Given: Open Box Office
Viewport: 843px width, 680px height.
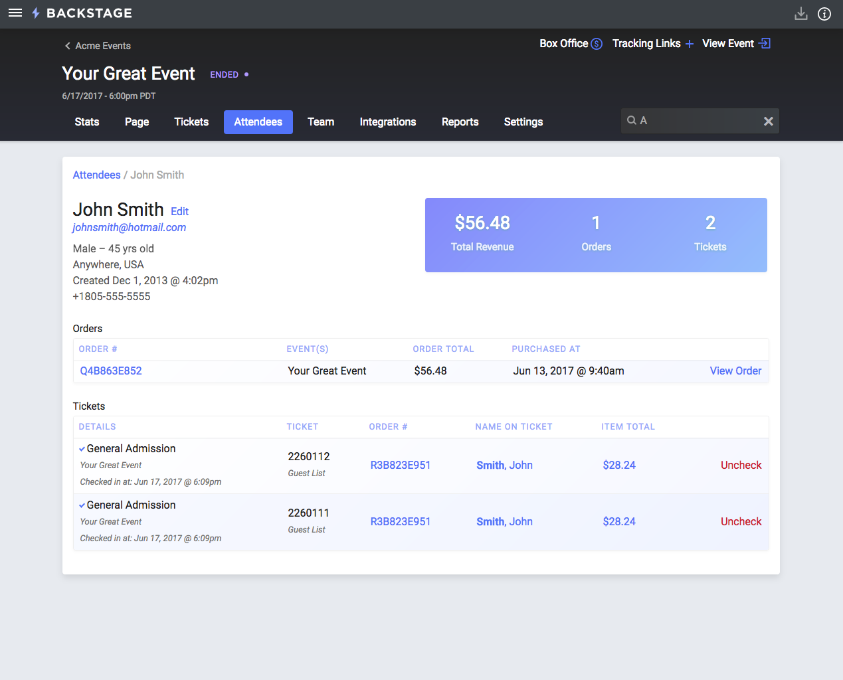Looking at the screenshot, I should pos(564,43).
